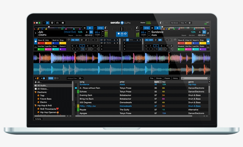Viewport: 243px width, 147px height.
Task: Switch to 2-deck layout button
Action: point(47,23)
